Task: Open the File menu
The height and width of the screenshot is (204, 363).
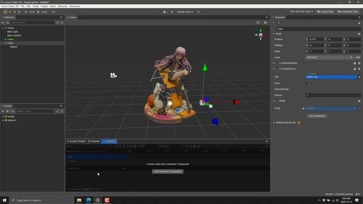Action: 23,6
